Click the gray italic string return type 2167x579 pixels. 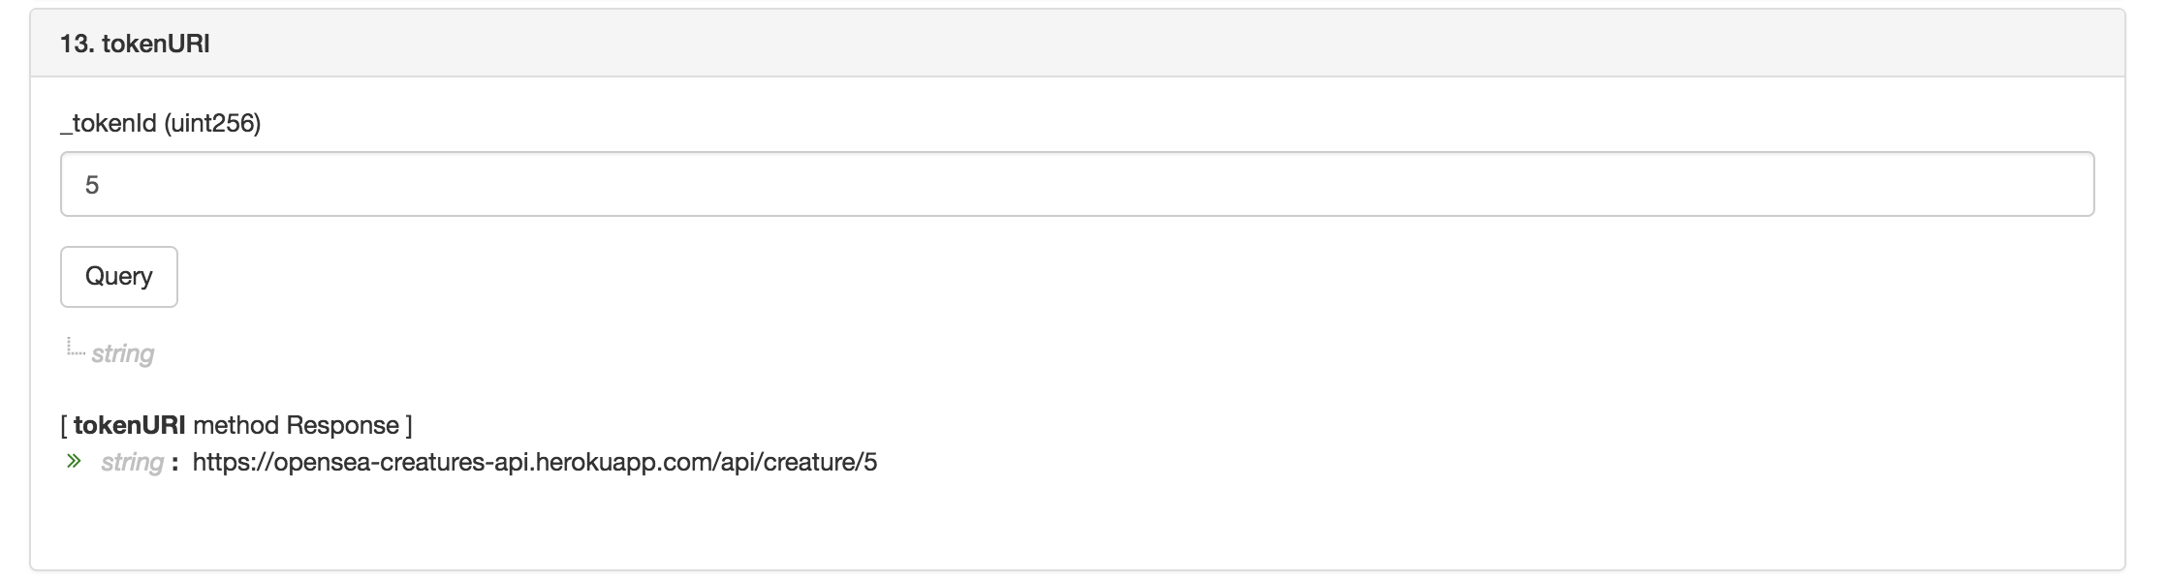(x=123, y=354)
